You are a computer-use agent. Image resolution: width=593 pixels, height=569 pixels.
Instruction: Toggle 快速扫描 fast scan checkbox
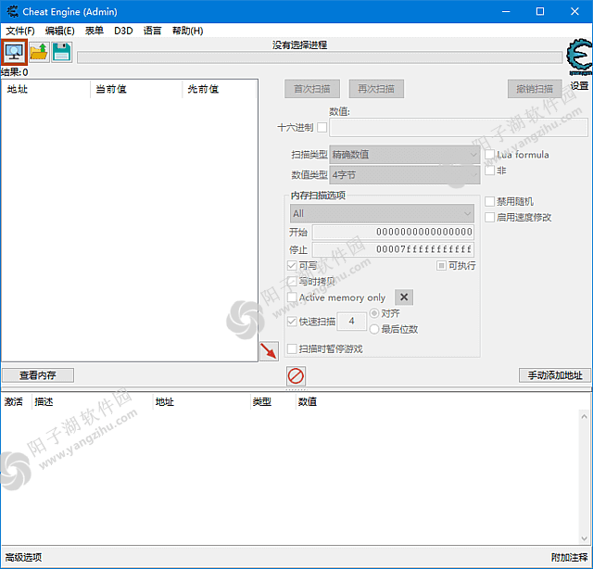pyautogui.click(x=292, y=322)
